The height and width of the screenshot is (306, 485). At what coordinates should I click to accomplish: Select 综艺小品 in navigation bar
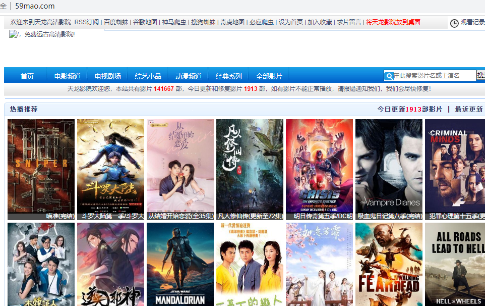pyautogui.click(x=148, y=76)
